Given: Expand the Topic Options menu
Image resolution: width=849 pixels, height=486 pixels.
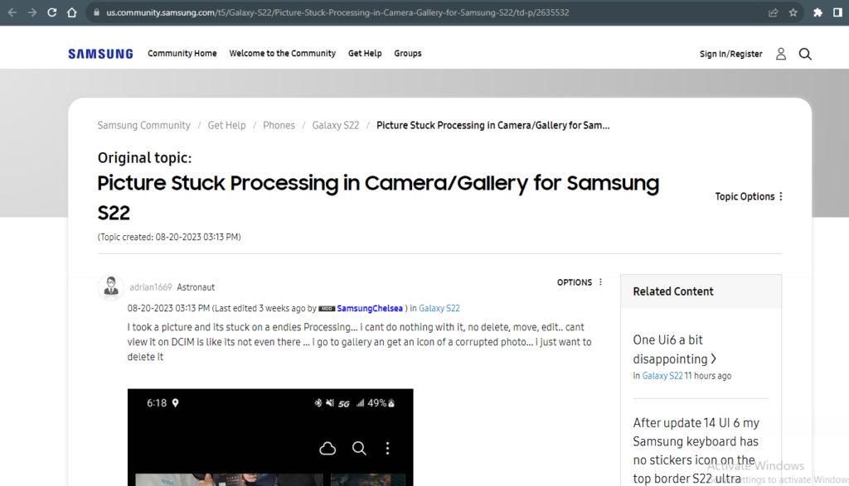Looking at the screenshot, I should point(749,197).
